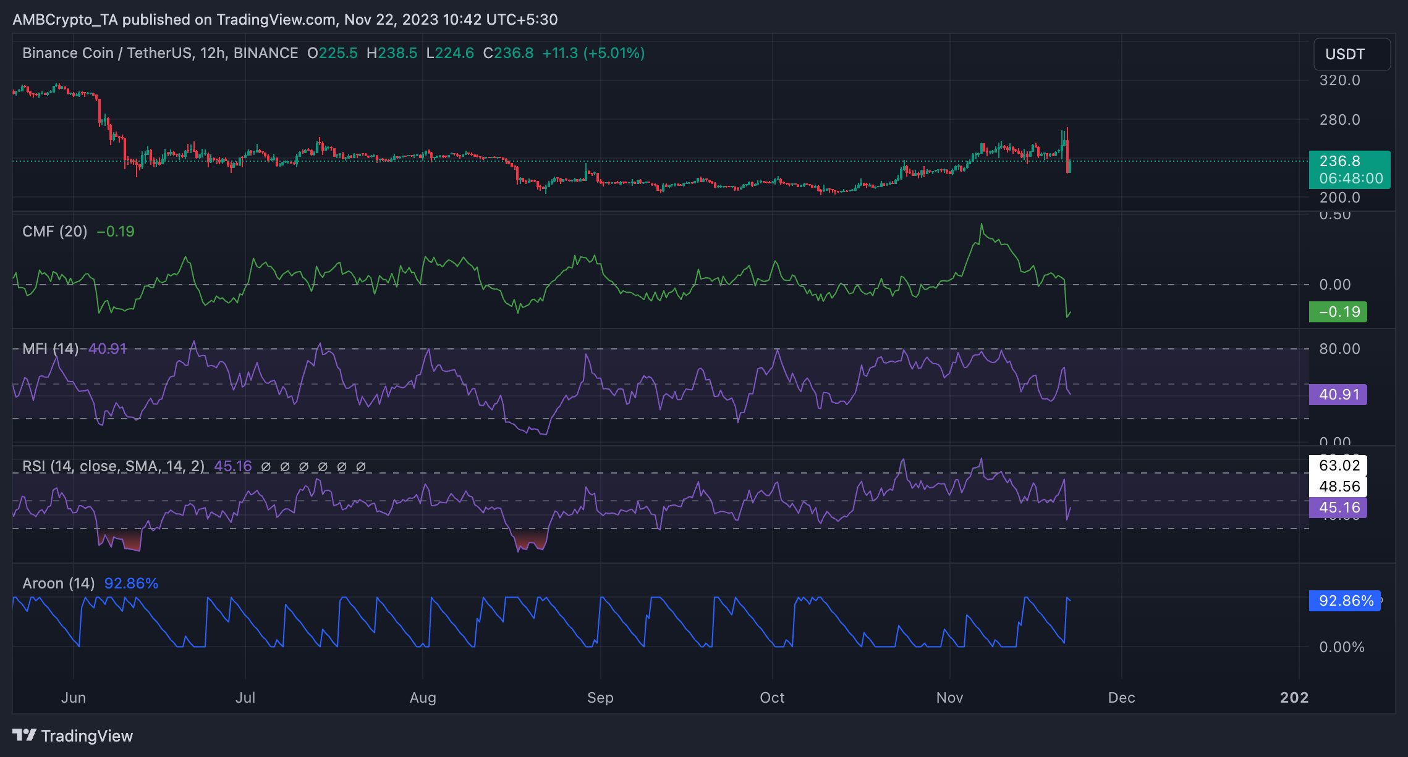Viewport: 1408px width, 757px height.
Task: Click the 80.00 MFI axis label
Action: (x=1340, y=349)
